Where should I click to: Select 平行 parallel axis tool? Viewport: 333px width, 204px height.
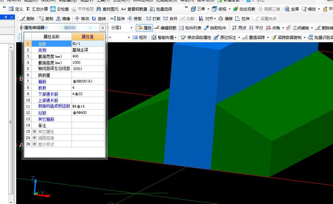(x=256, y=28)
